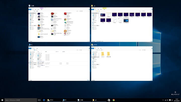This screenshot has height=102, width=181.
Task: Select the ピクチャ window thumbnail
Action: tap(122, 63)
